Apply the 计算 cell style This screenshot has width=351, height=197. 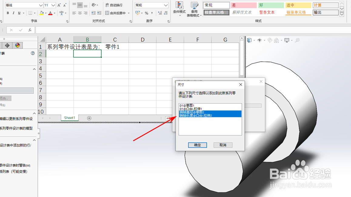[326, 5]
